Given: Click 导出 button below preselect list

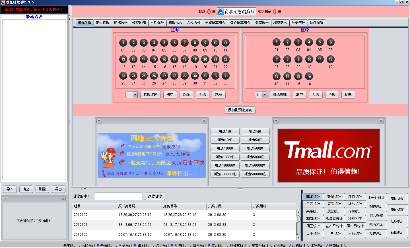Looking at the screenshot, I should (59, 189).
